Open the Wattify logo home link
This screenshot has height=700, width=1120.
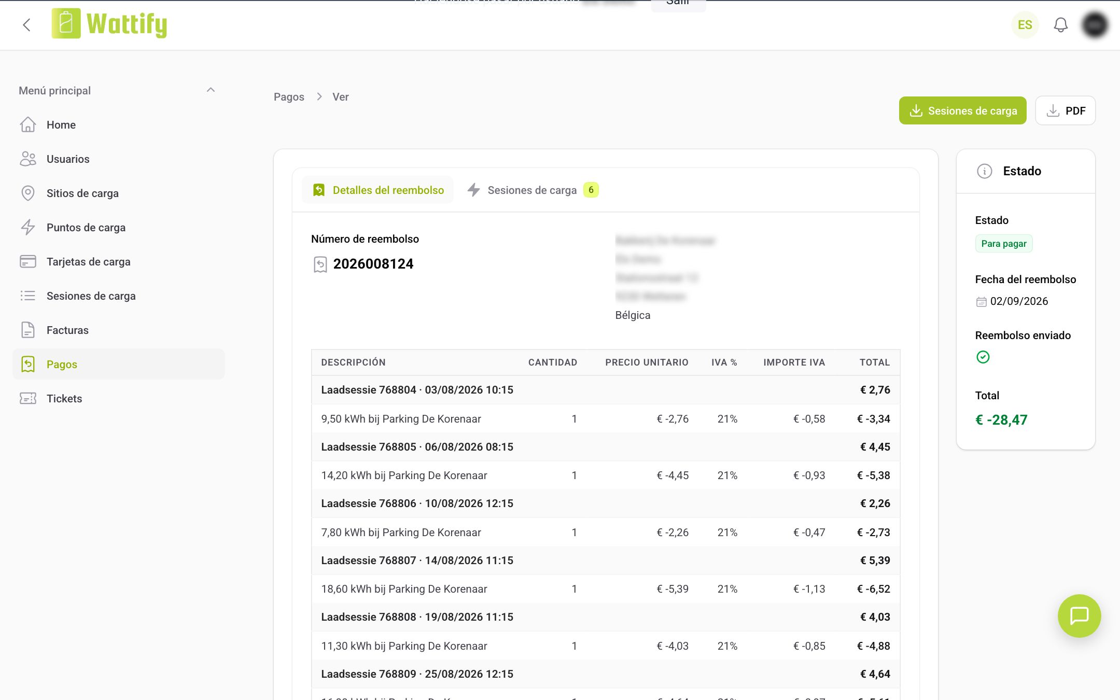(x=109, y=24)
